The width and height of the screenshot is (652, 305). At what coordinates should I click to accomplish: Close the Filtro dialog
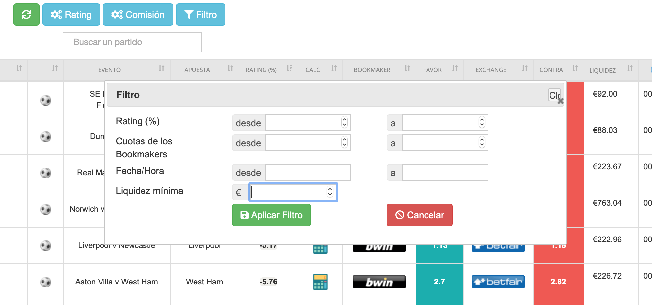tap(555, 95)
